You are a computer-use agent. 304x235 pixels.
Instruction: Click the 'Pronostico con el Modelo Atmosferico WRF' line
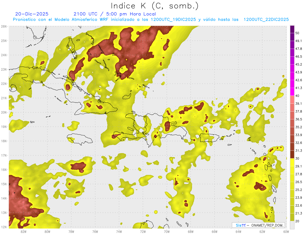[151, 19]
